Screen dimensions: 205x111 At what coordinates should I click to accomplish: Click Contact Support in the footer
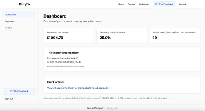[x=95, y=108]
